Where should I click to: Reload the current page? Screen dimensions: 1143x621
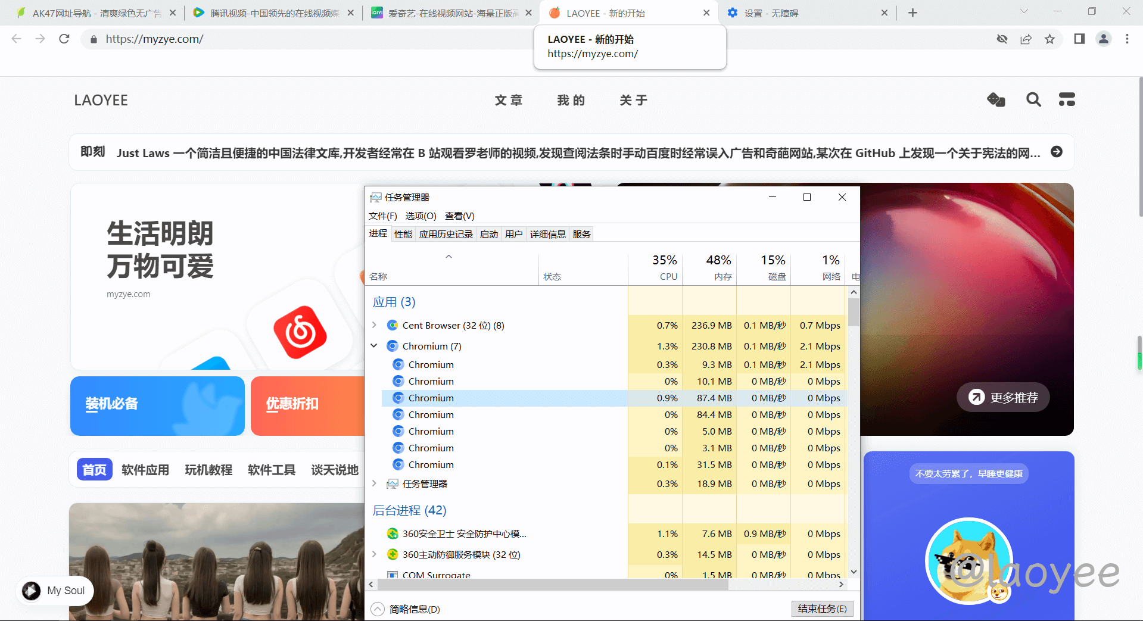(x=64, y=39)
